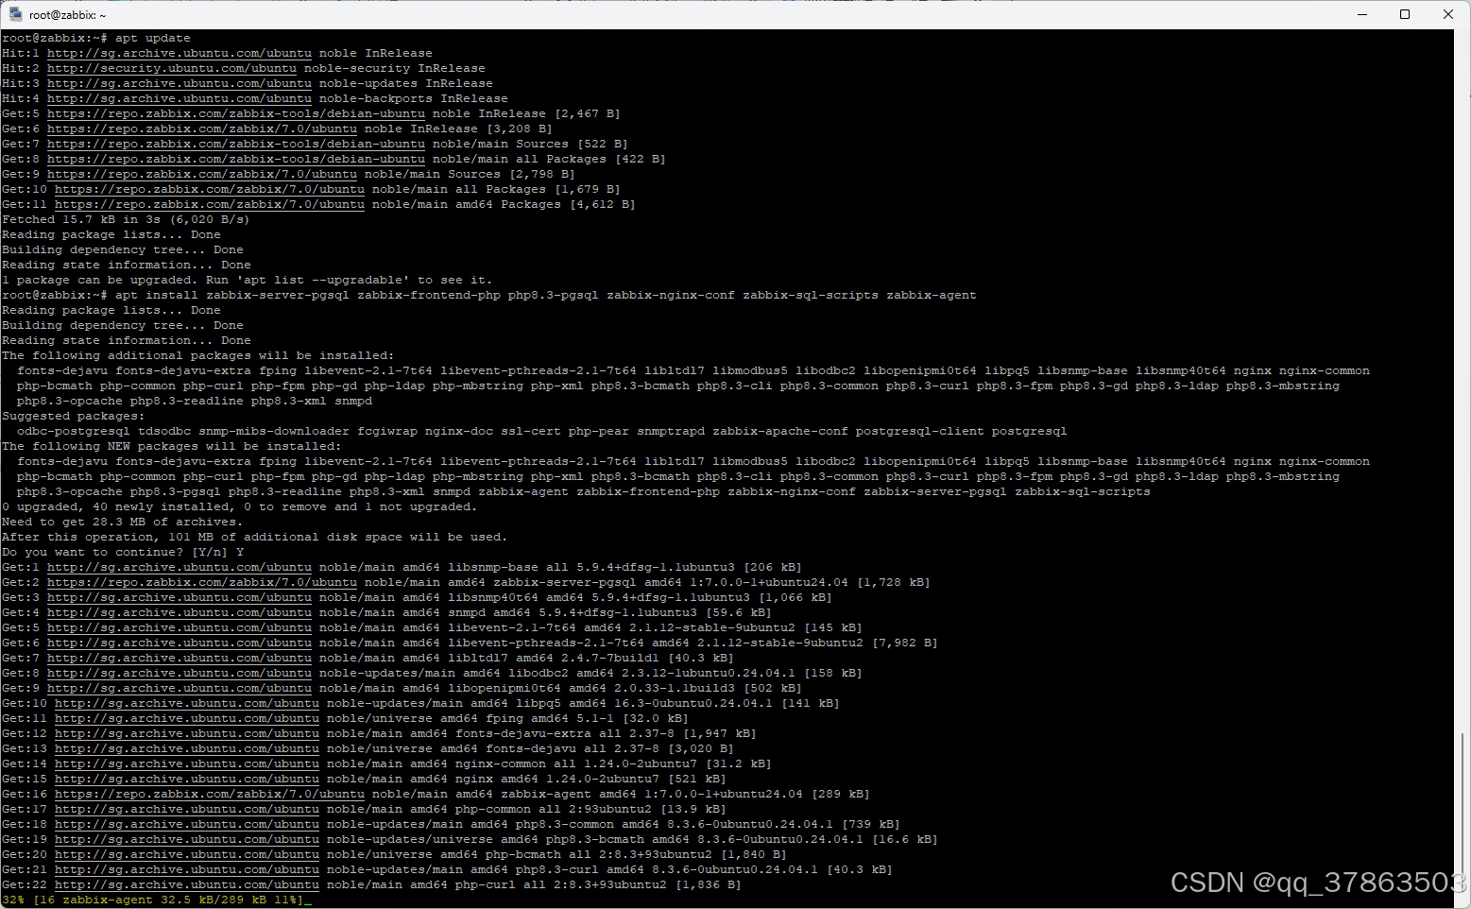Open the URL on the libsnmp40t64 download line
The image size is (1471, 909).
click(180, 598)
